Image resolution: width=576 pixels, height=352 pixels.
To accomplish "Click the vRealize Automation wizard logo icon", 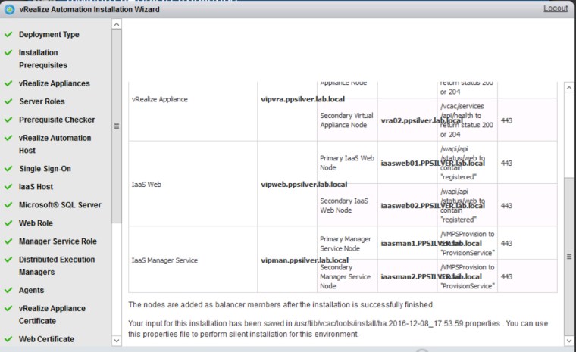I will click(9, 9).
